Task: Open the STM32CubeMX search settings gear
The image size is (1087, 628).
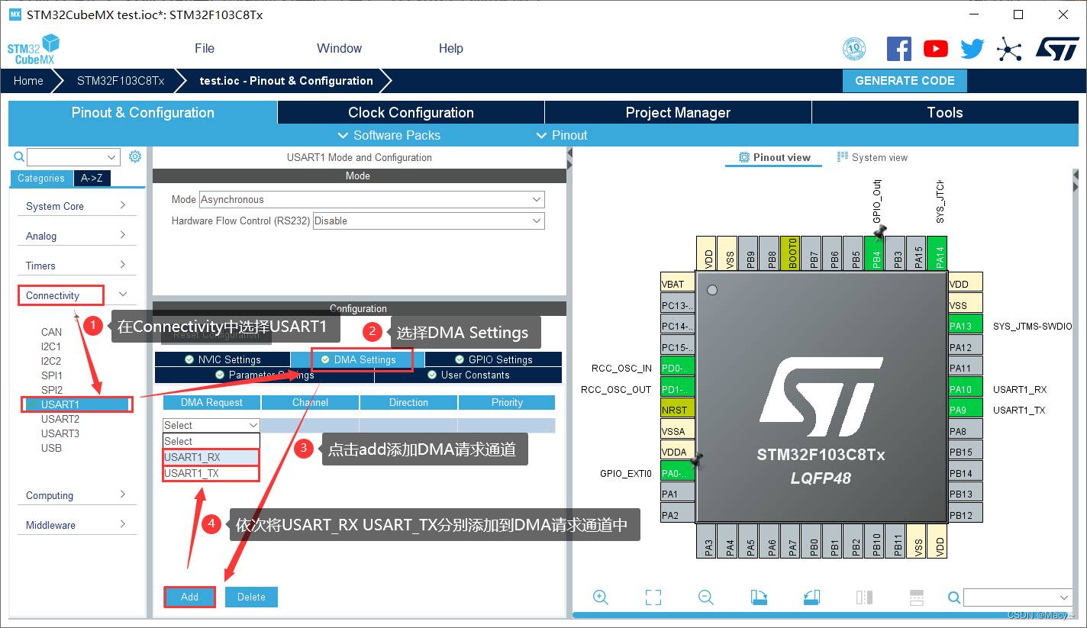Action: (135, 156)
